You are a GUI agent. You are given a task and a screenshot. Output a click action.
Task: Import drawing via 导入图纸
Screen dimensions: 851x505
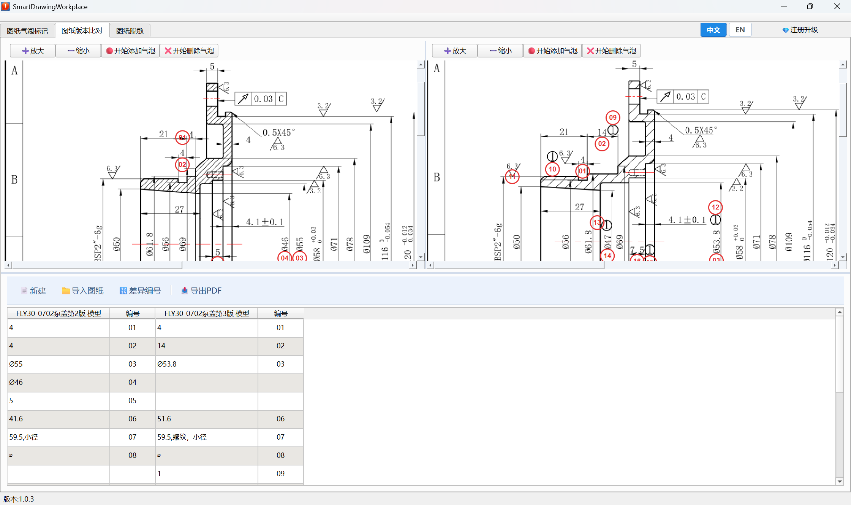(82, 291)
